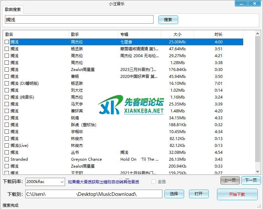Check the Stranded by Greyson Chance row
263x210 pixels.
(7, 159)
